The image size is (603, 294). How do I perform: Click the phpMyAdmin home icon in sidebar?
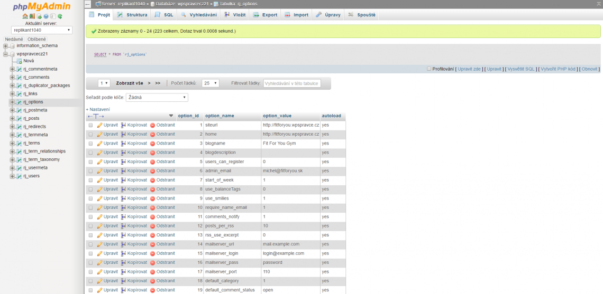[x=25, y=16]
